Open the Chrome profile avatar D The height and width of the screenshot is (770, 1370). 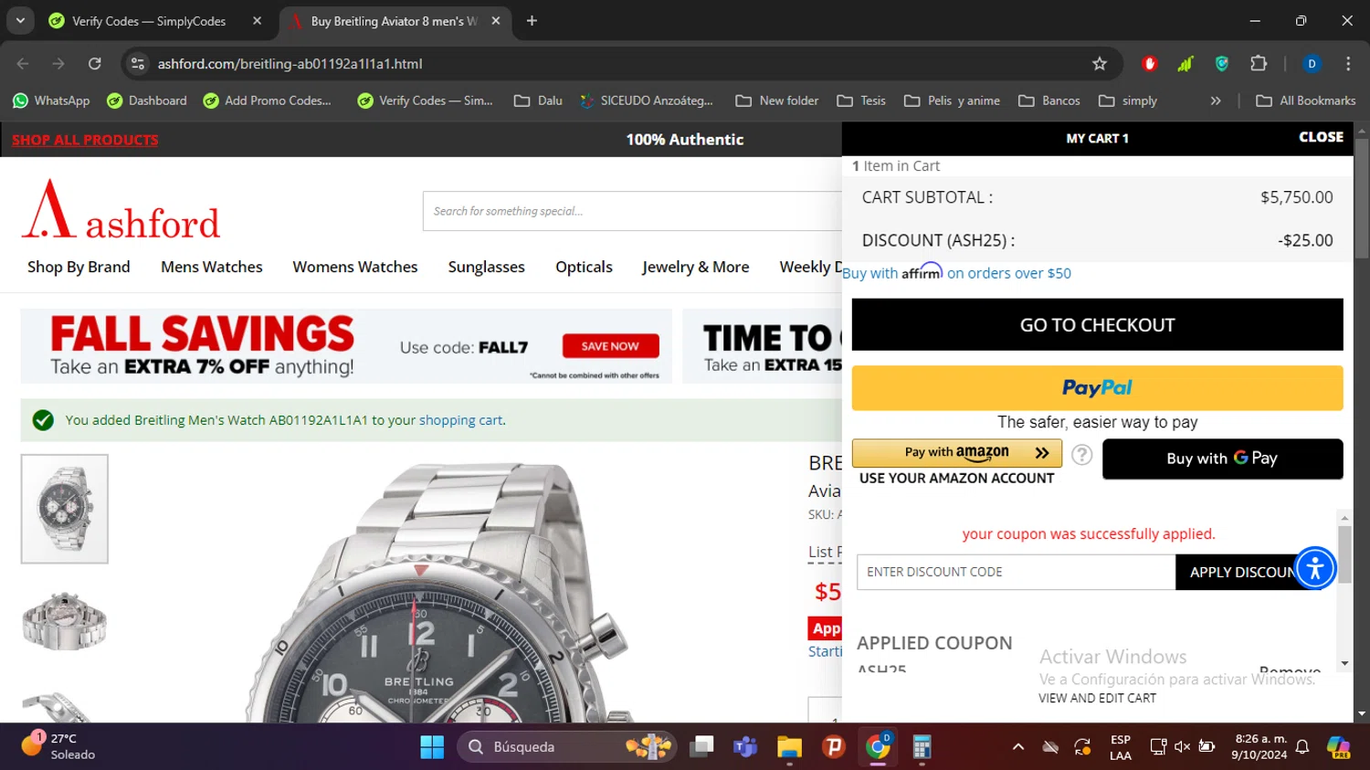click(x=1312, y=64)
